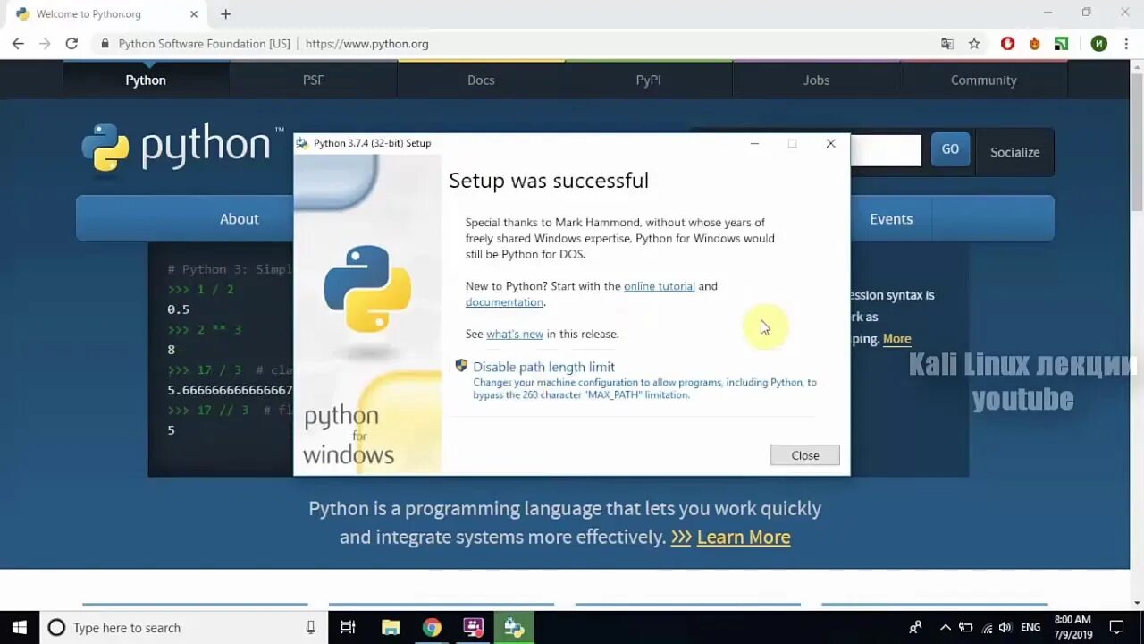Open the Chrome profile avatar
The image size is (1144, 644).
coord(1099,43)
